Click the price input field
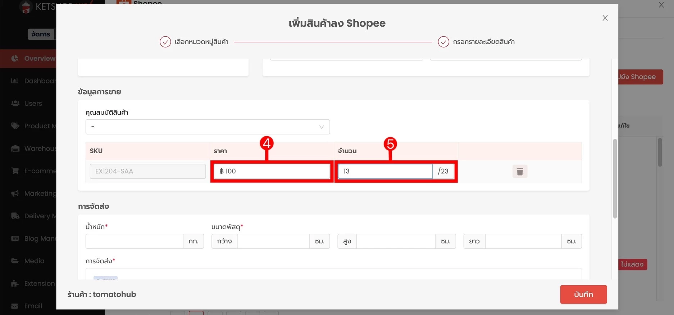This screenshot has width=674, height=315. [272, 172]
